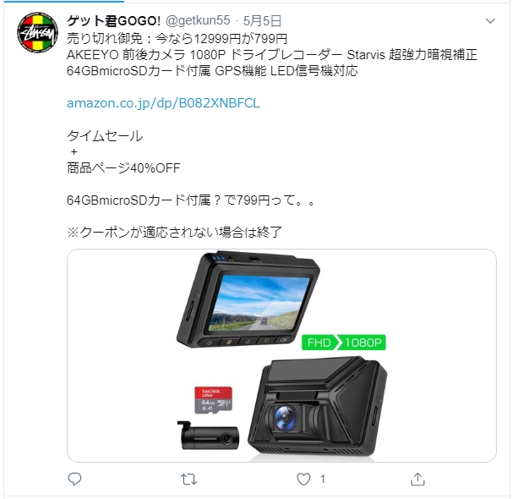Image resolution: width=523 pixels, height=499 pixels.
Task: Click the like count number 1
Action: 323,480
